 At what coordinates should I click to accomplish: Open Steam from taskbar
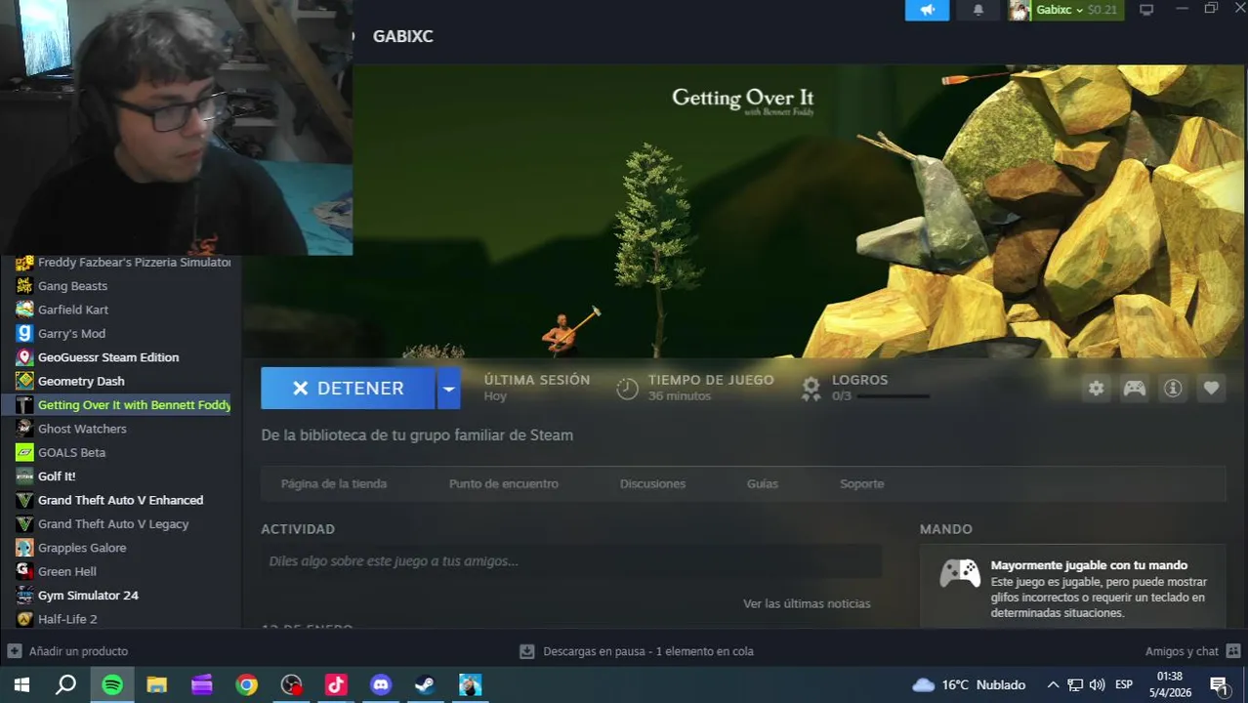pyautogui.click(x=425, y=685)
